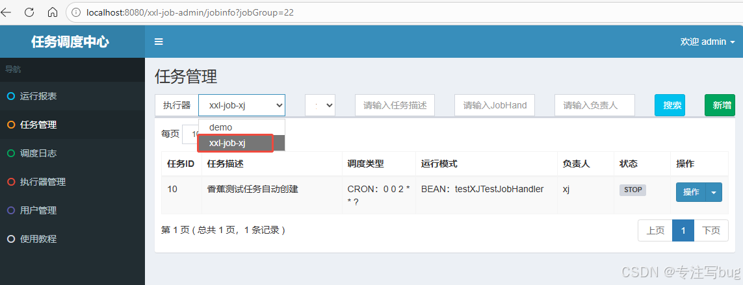Click the green circle icon beside 调度日志
This screenshot has width=743, height=285.
coord(11,153)
